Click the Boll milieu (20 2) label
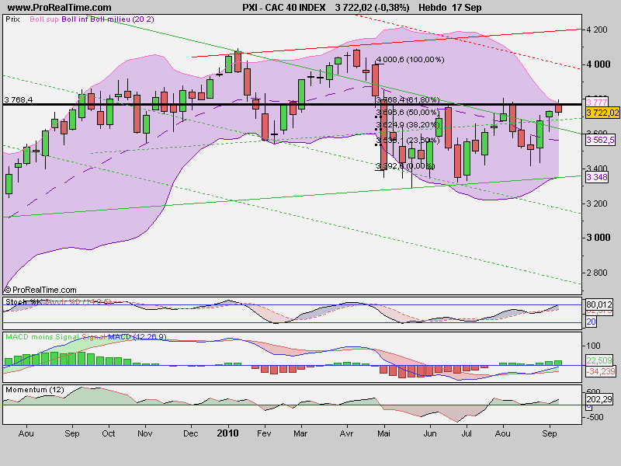Screen dimensions: 621x466 click(x=122, y=19)
